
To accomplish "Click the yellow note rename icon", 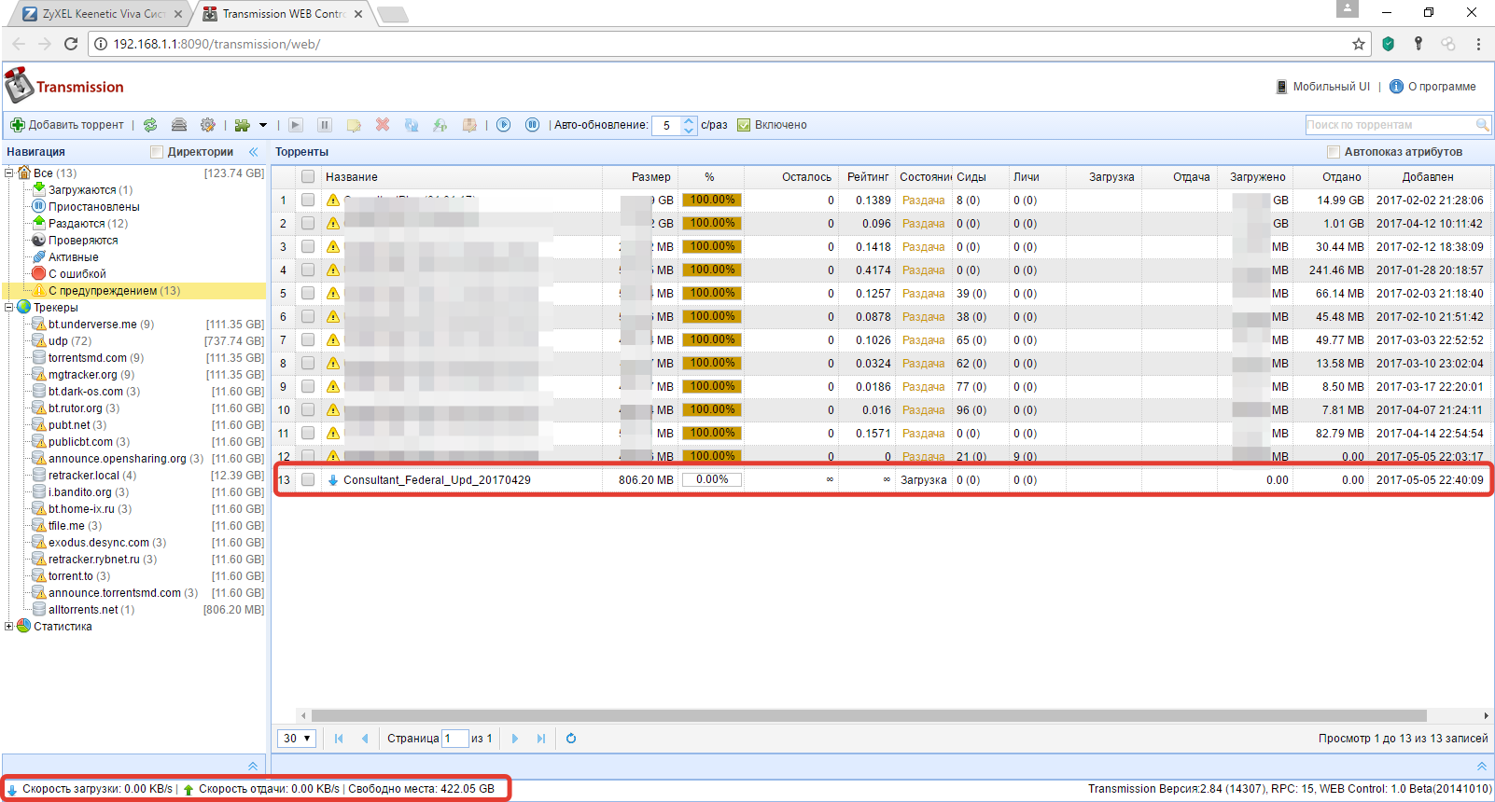I will click(x=354, y=125).
